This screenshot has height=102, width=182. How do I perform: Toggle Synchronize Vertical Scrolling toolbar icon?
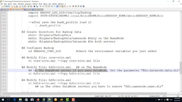(x=46, y=6)
